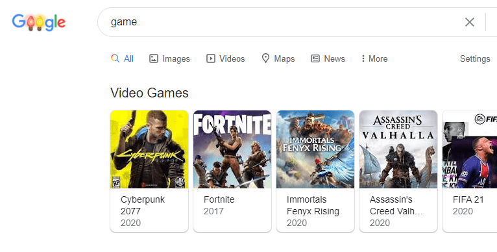Open the Videos results tab

pos(226,58)
